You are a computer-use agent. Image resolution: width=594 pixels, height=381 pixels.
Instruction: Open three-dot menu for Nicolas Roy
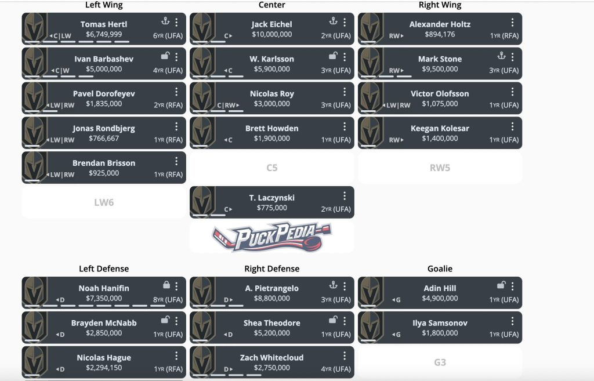pyautogui.click(x=345, y=92)
